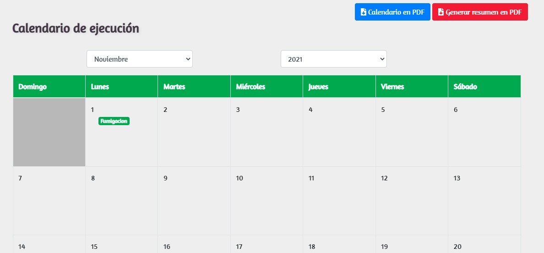Select the Miércoles column header

coord(267,87)
